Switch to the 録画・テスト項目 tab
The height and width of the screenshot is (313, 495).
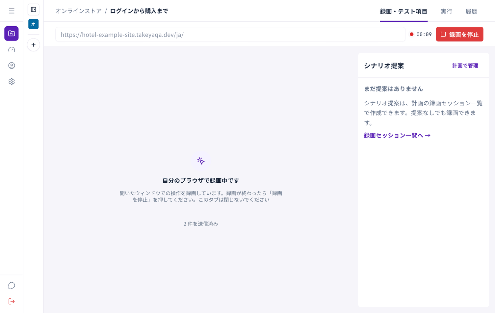click(404, 12)
